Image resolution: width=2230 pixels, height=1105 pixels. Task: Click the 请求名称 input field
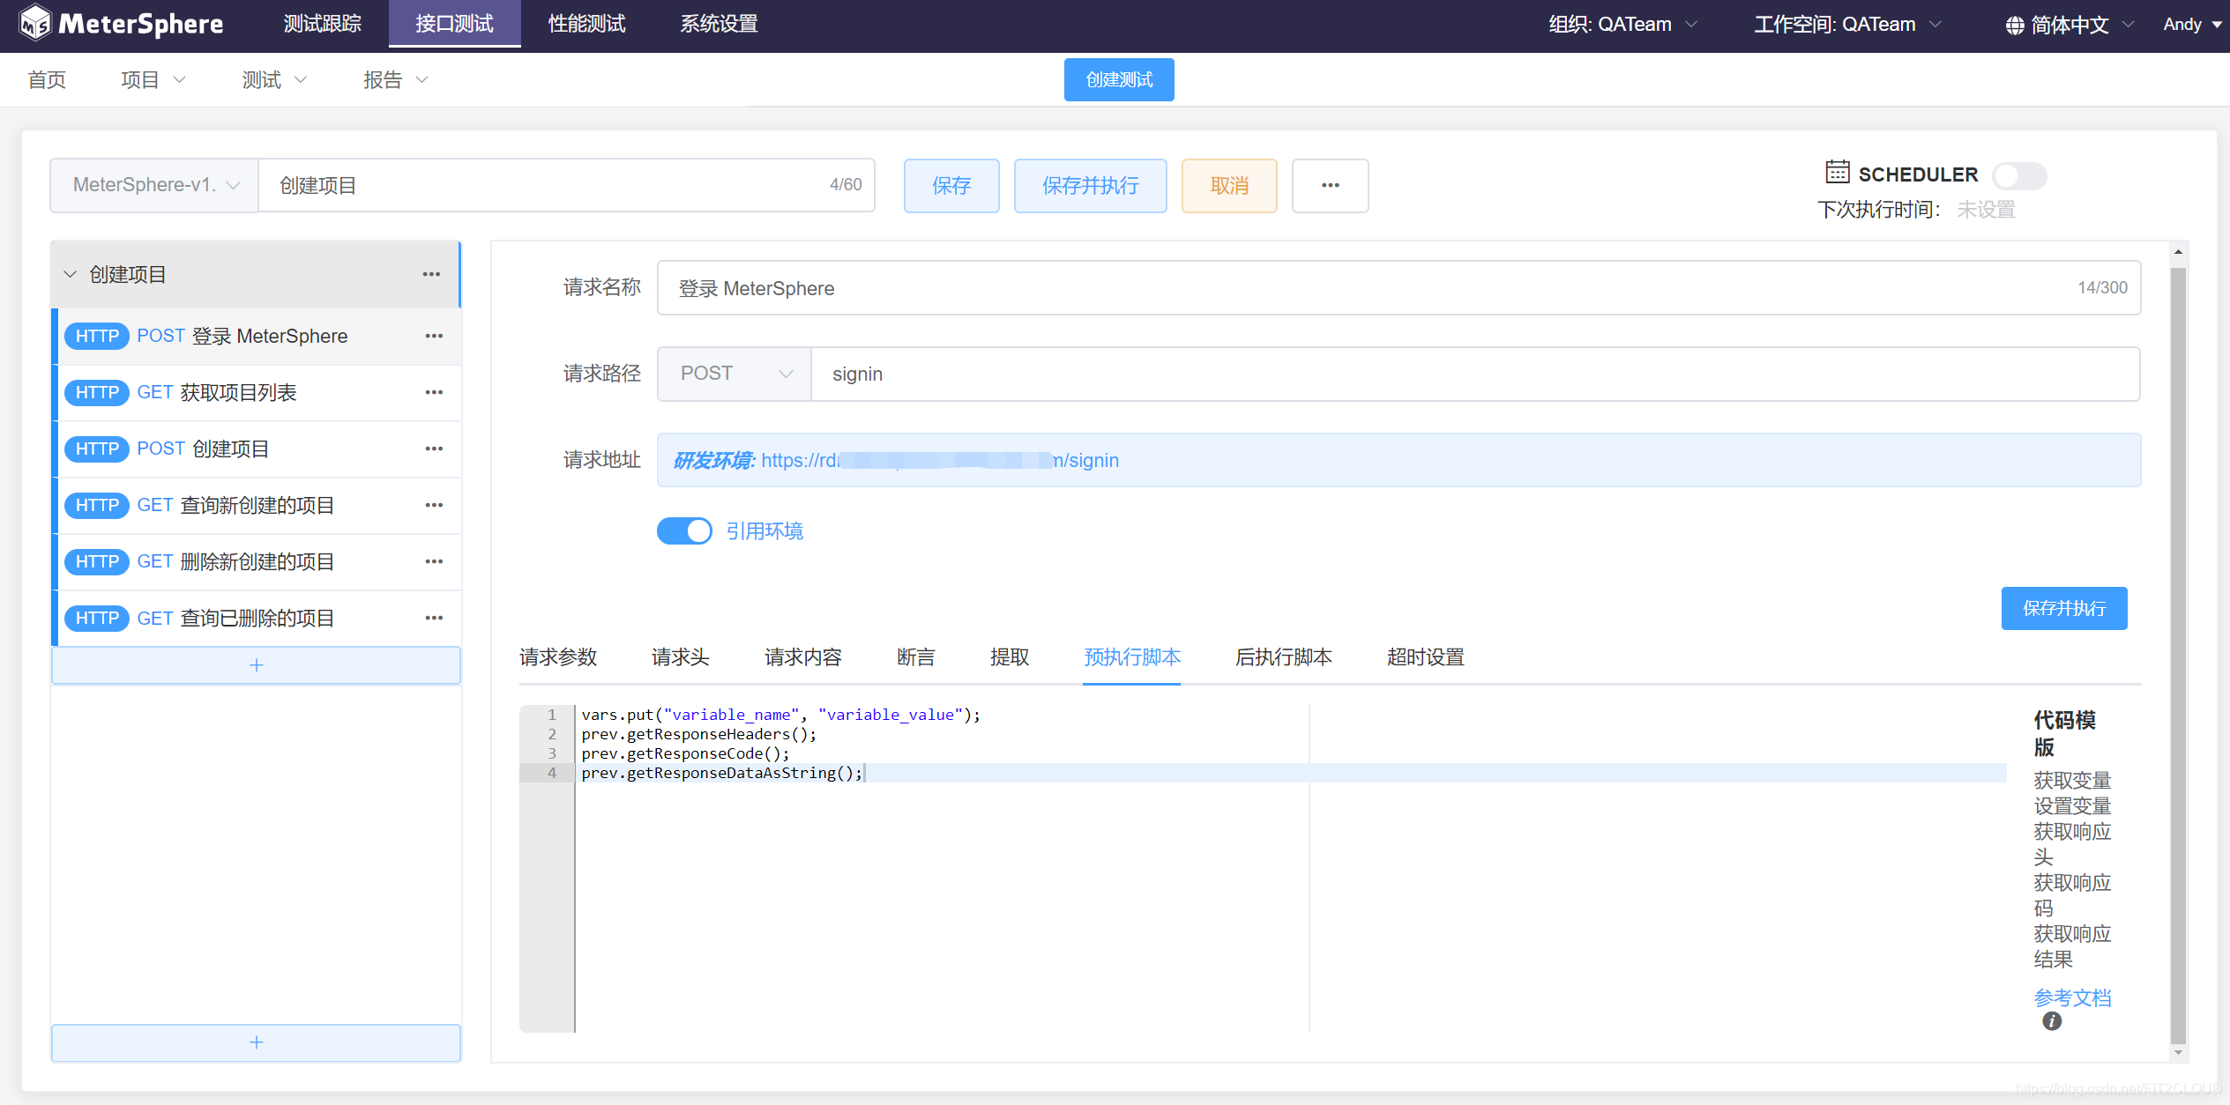1398,288
